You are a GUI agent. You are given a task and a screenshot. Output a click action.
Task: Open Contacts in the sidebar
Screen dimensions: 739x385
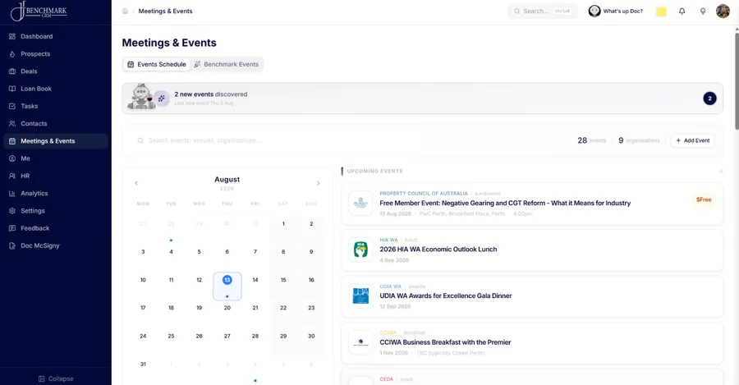[x=56, y=123]
